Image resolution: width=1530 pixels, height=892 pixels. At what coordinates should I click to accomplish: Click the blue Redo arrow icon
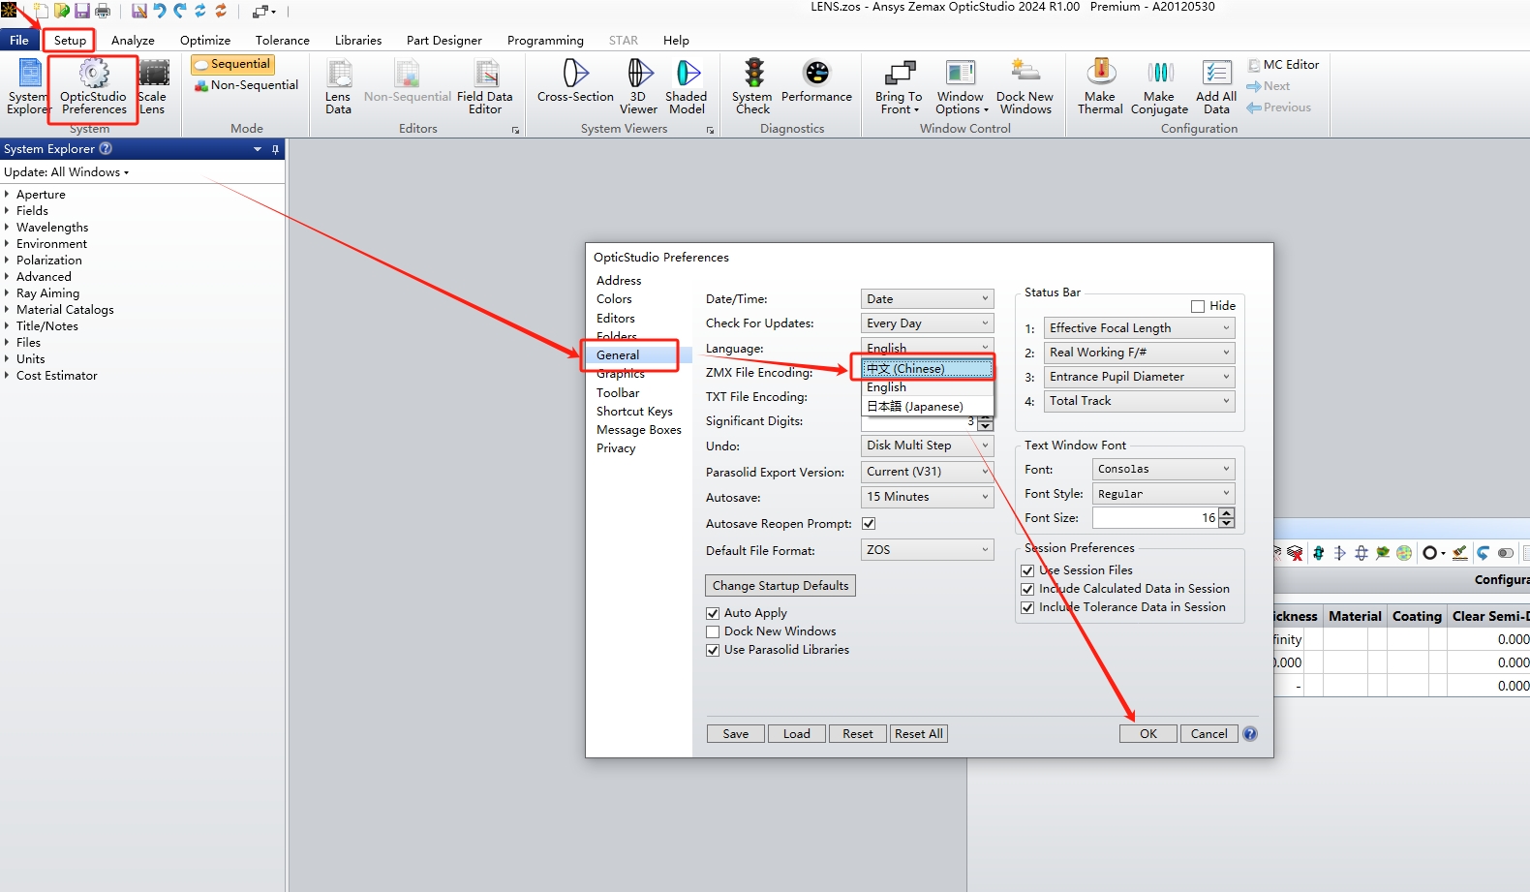point(180,11)
